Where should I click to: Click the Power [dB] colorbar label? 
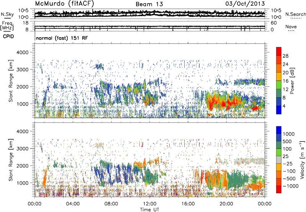pos(292,81)
